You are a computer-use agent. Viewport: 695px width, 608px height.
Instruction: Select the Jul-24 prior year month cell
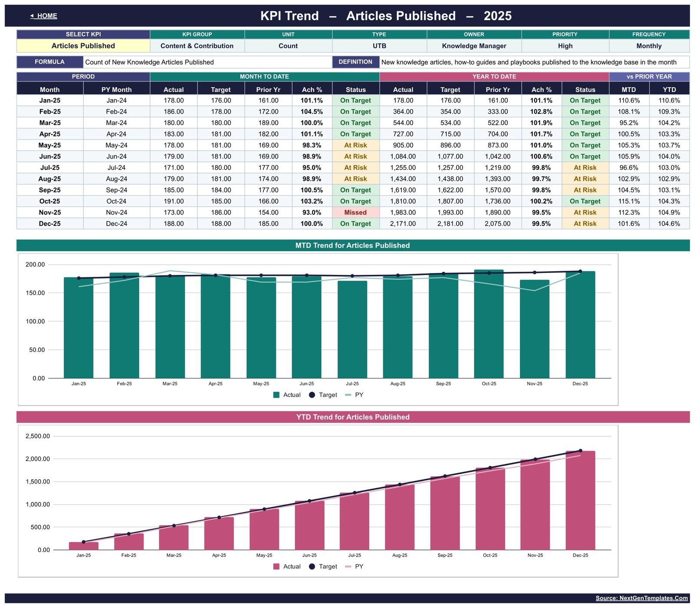pyautogui.click(x=116, y=168)
